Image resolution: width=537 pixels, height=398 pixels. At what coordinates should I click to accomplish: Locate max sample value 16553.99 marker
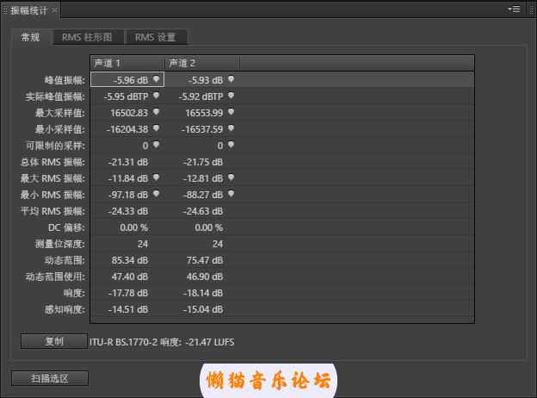pyautogui.click(x=231, y=112)
